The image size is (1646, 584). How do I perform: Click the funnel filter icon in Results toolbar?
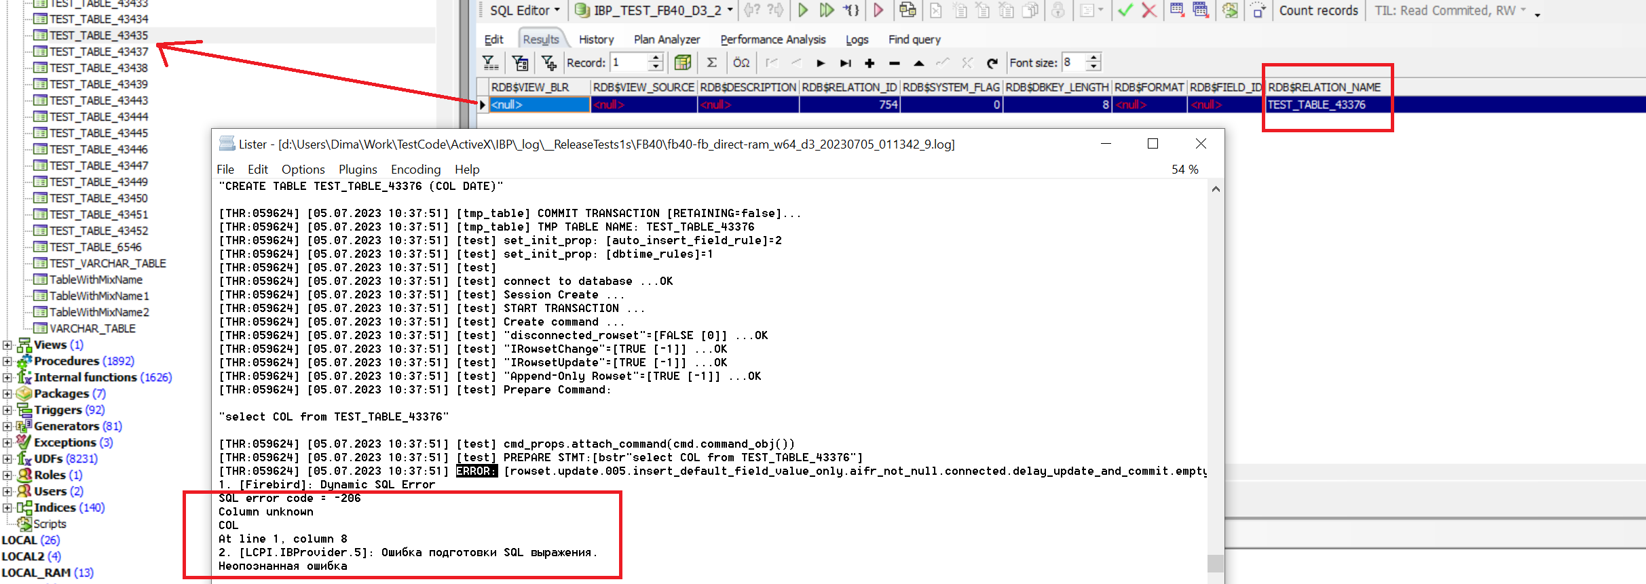[x=489, y=63]
